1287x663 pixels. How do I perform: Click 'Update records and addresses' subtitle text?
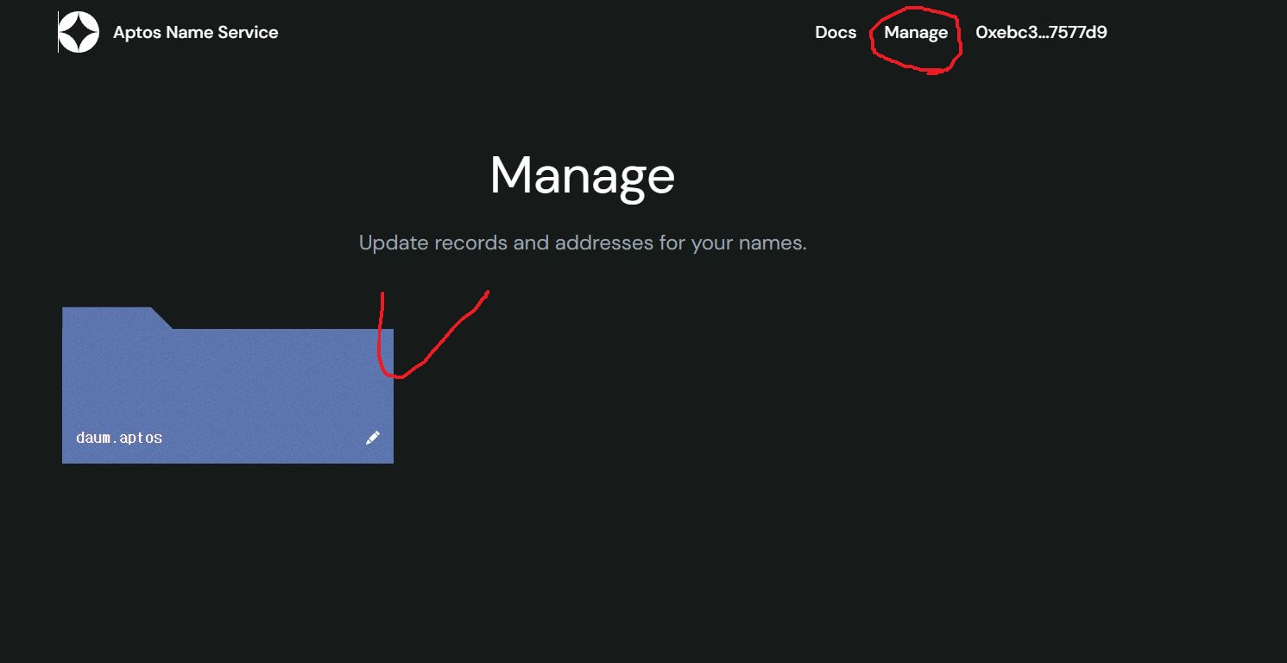coord(583,243)
